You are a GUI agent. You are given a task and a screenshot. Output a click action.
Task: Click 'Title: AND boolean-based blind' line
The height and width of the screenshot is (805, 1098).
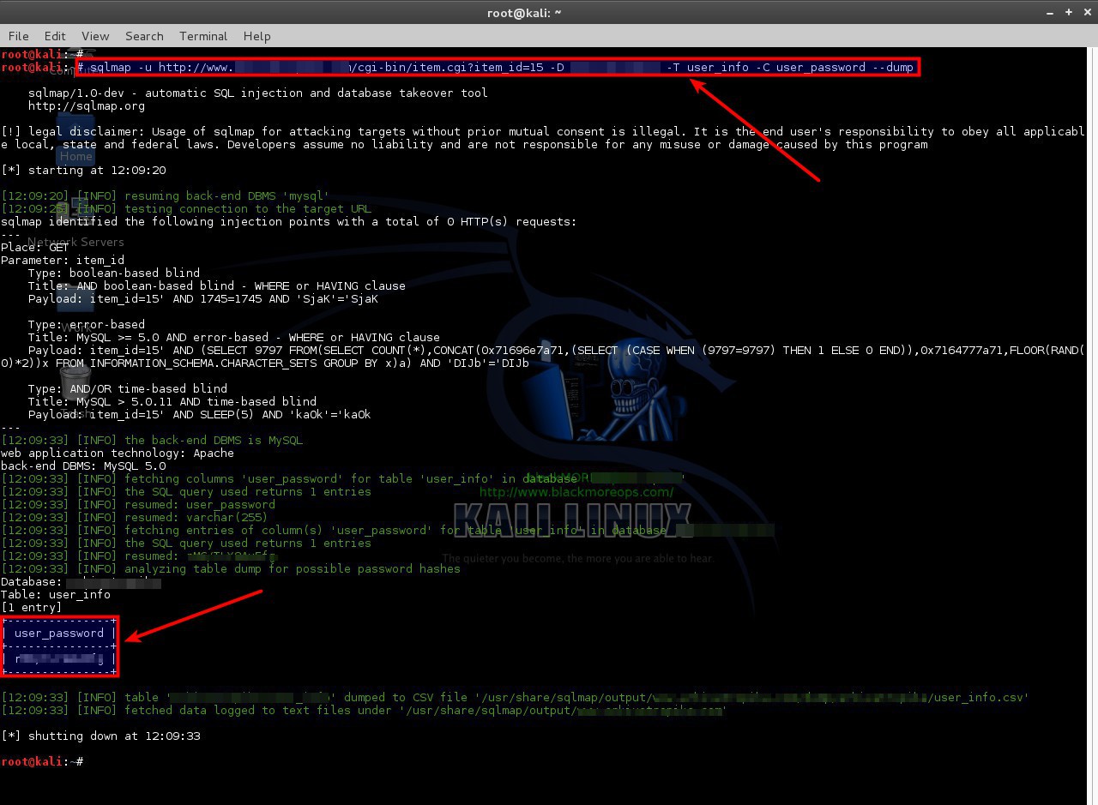click(217, 285)
